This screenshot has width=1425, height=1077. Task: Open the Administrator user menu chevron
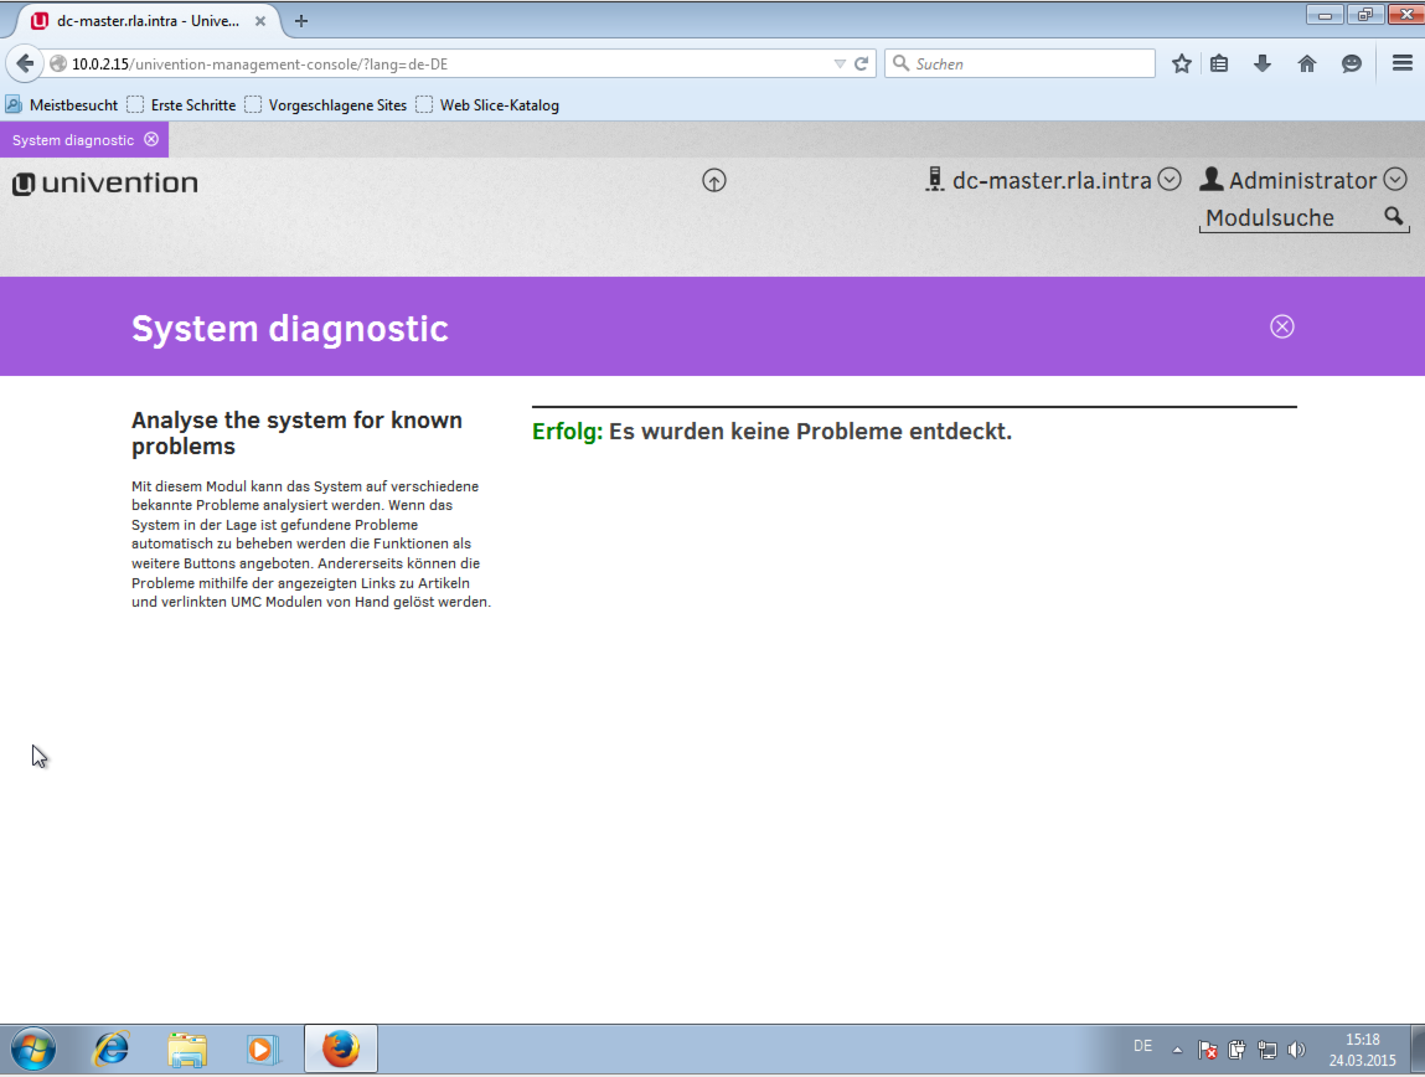(x=1395, y=179)
